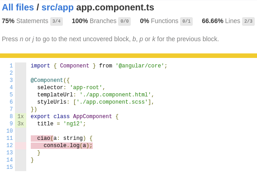This screenshot has width=257, height=172.
Task: Click the 1x hit count on line 8
Action: click(21, 116)
